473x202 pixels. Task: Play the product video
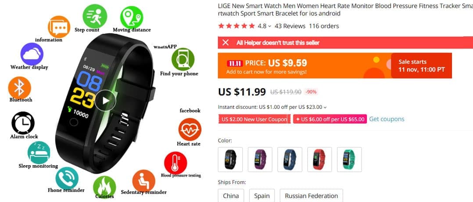pyautogui.click(x=105, y=101)
